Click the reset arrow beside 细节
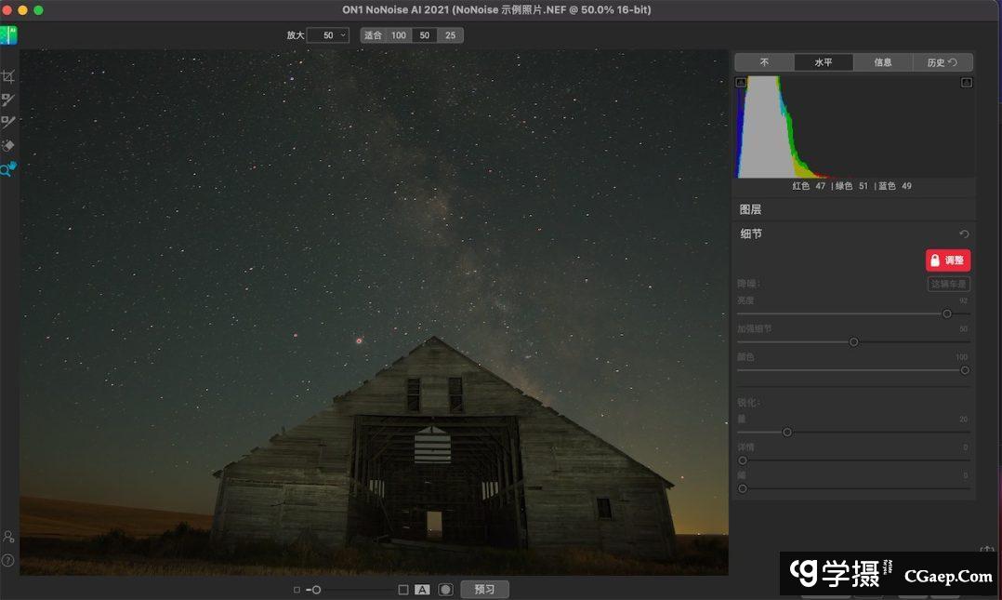This screenshot has height=600, width=1002. coord(964,234)
